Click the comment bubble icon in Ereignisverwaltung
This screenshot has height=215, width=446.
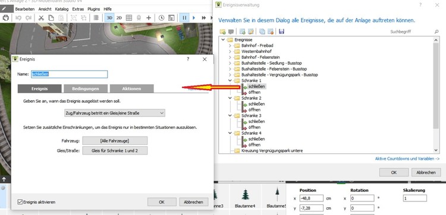[231, 31]
